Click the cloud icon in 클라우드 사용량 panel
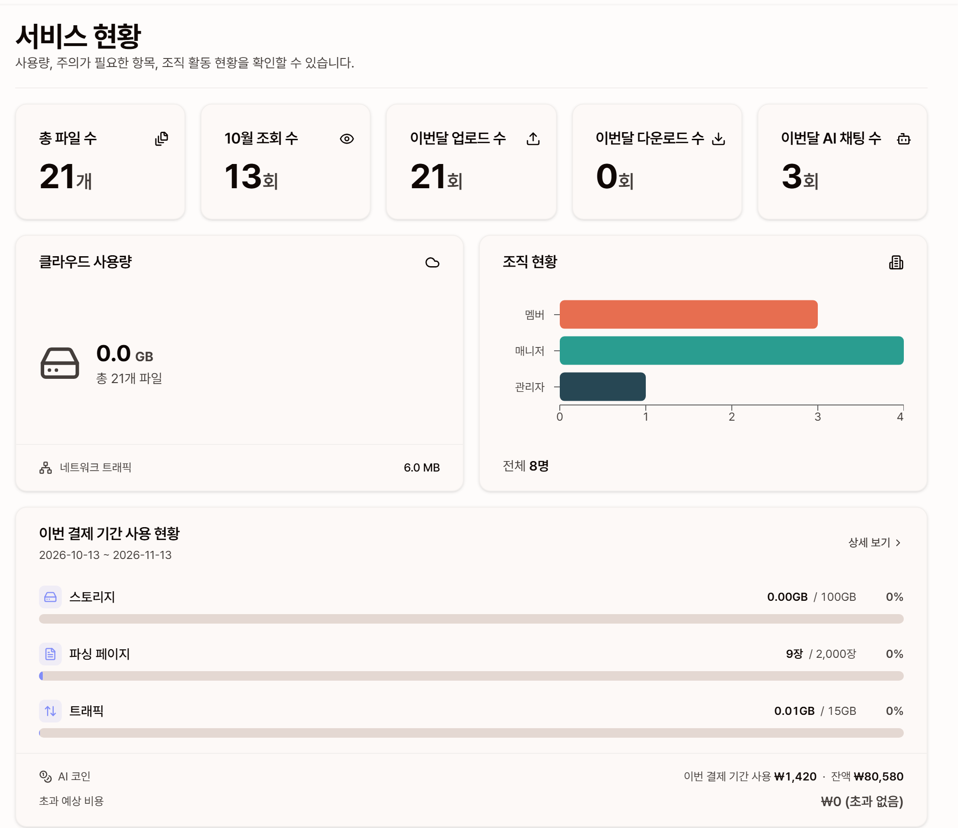The width and height of the screenshot is (958, 828). pos(432,262)
